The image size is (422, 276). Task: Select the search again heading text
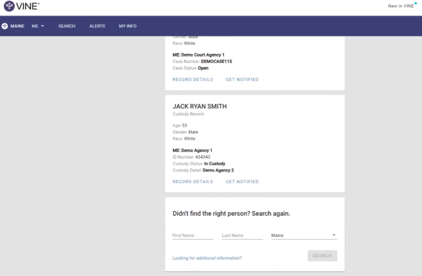pyautogui.click(x=231, y=214)
